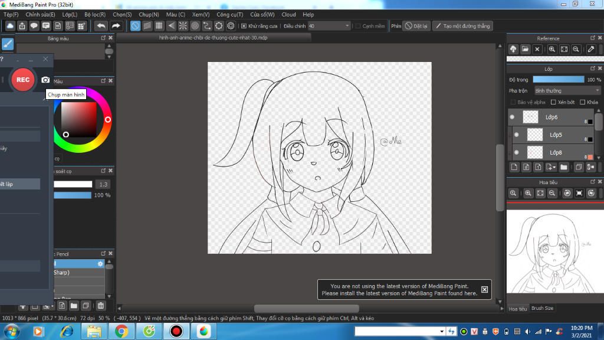Select the snap off icon
Viewport: 604px width, 340px height.
point(135,26)
